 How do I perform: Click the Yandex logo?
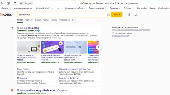[x=6, y=15]
